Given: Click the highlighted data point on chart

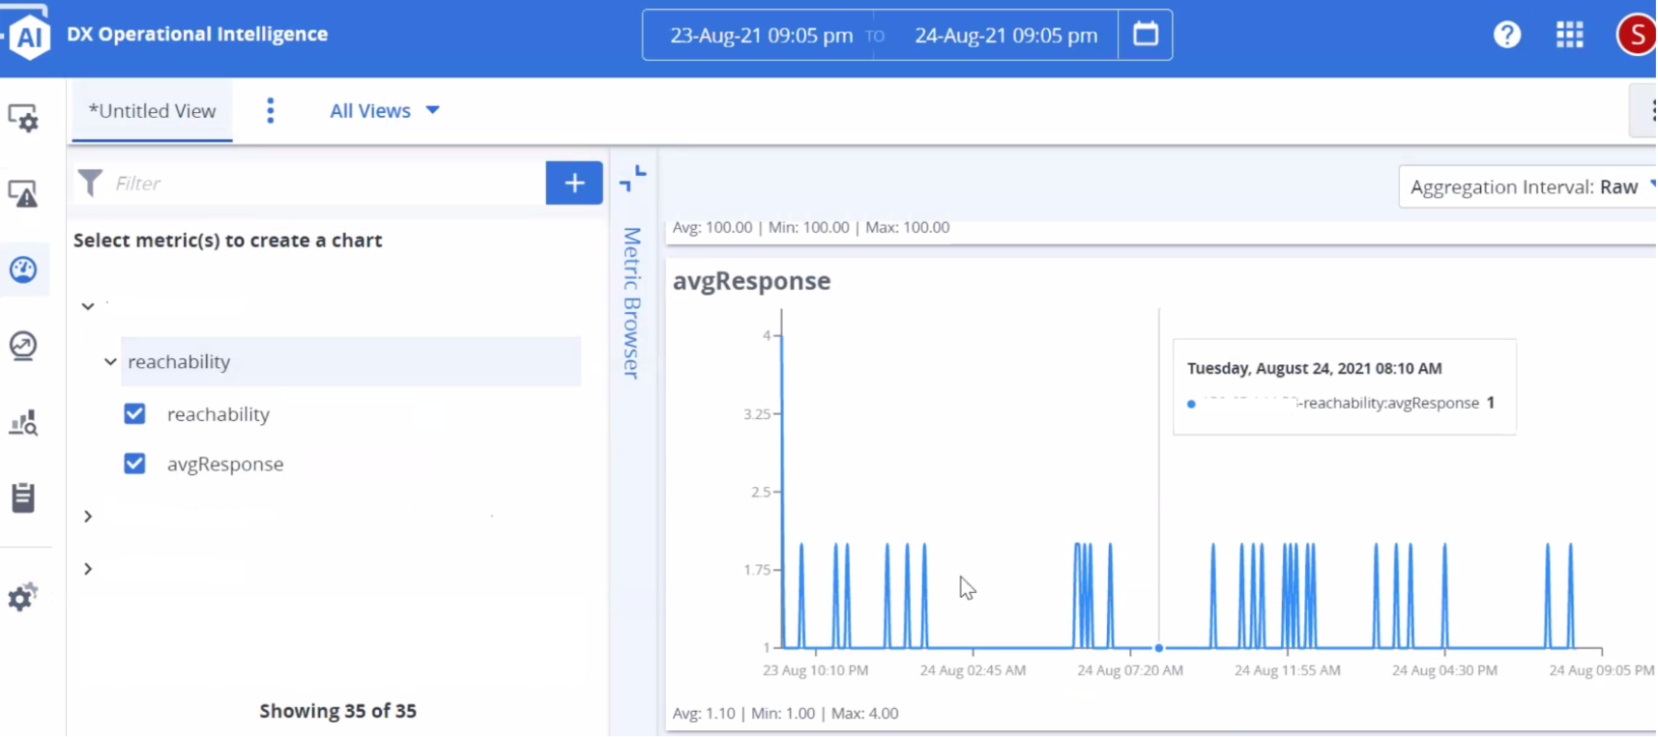Looking at the screenshot, I should tap(1159, 648).
